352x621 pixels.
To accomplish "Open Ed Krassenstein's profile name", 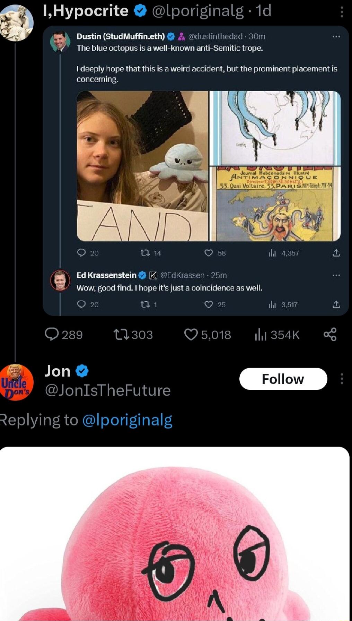I will (x=106, y=275).
